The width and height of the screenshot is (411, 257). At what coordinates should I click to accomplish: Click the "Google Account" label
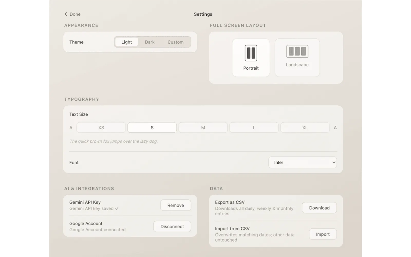[x=86, y=224]
